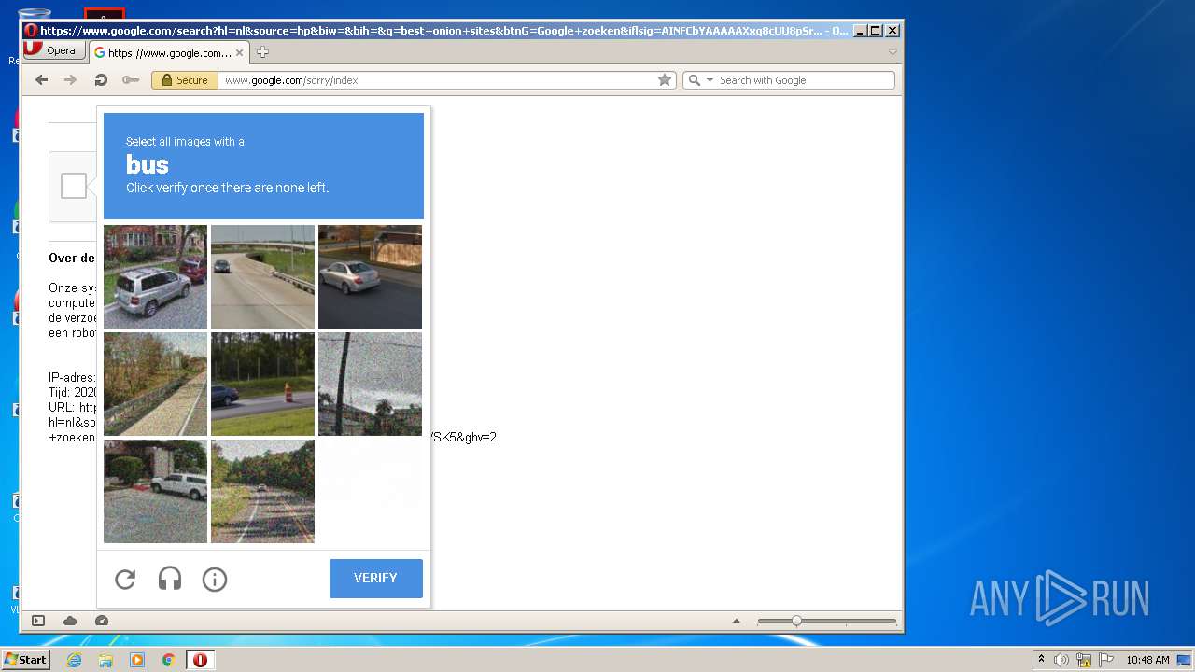Open the reCAPTCHA help info icon
The width and height of the screenshot is (1195, 672).
click(x=215, y=580)
